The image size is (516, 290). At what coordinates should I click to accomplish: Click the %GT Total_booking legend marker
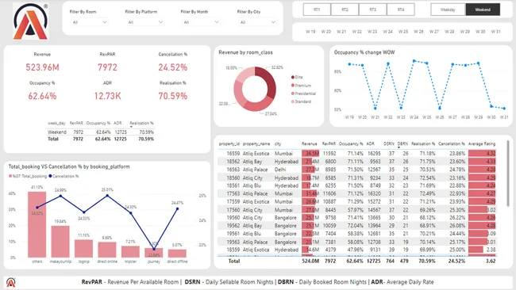10,176
